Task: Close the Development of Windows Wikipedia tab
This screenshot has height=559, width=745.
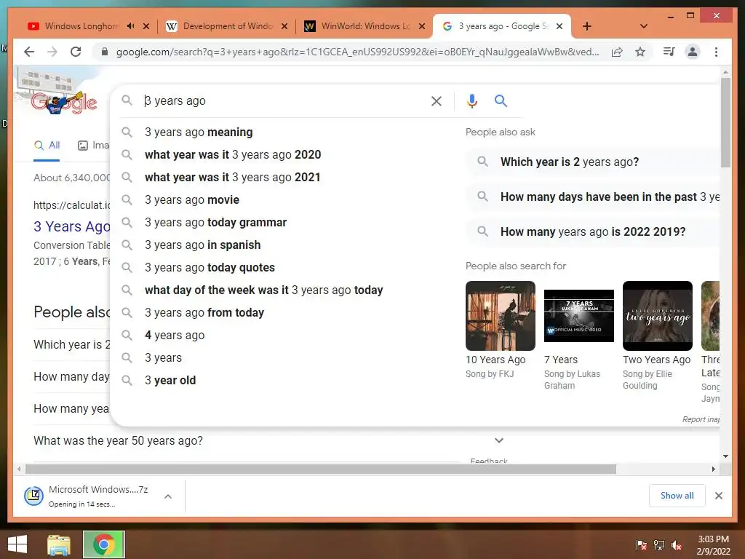Action: pyautogui.click(x=284, y=26)
